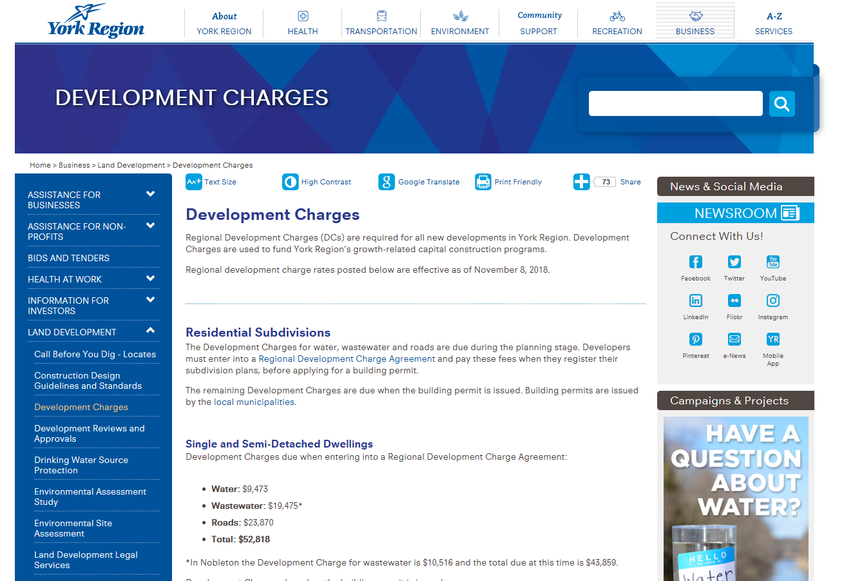The image size is (844, 581).
Task: Open the Twitter social icon
Action: (x=734, y=262)
